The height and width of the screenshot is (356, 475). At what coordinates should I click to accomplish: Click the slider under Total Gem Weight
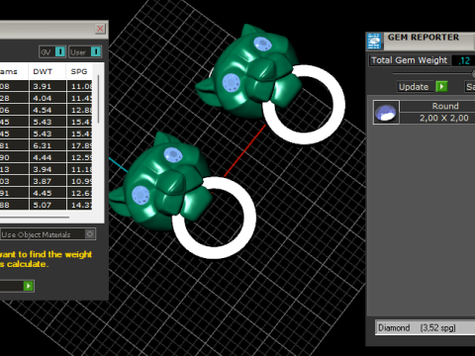click(433, 73)
